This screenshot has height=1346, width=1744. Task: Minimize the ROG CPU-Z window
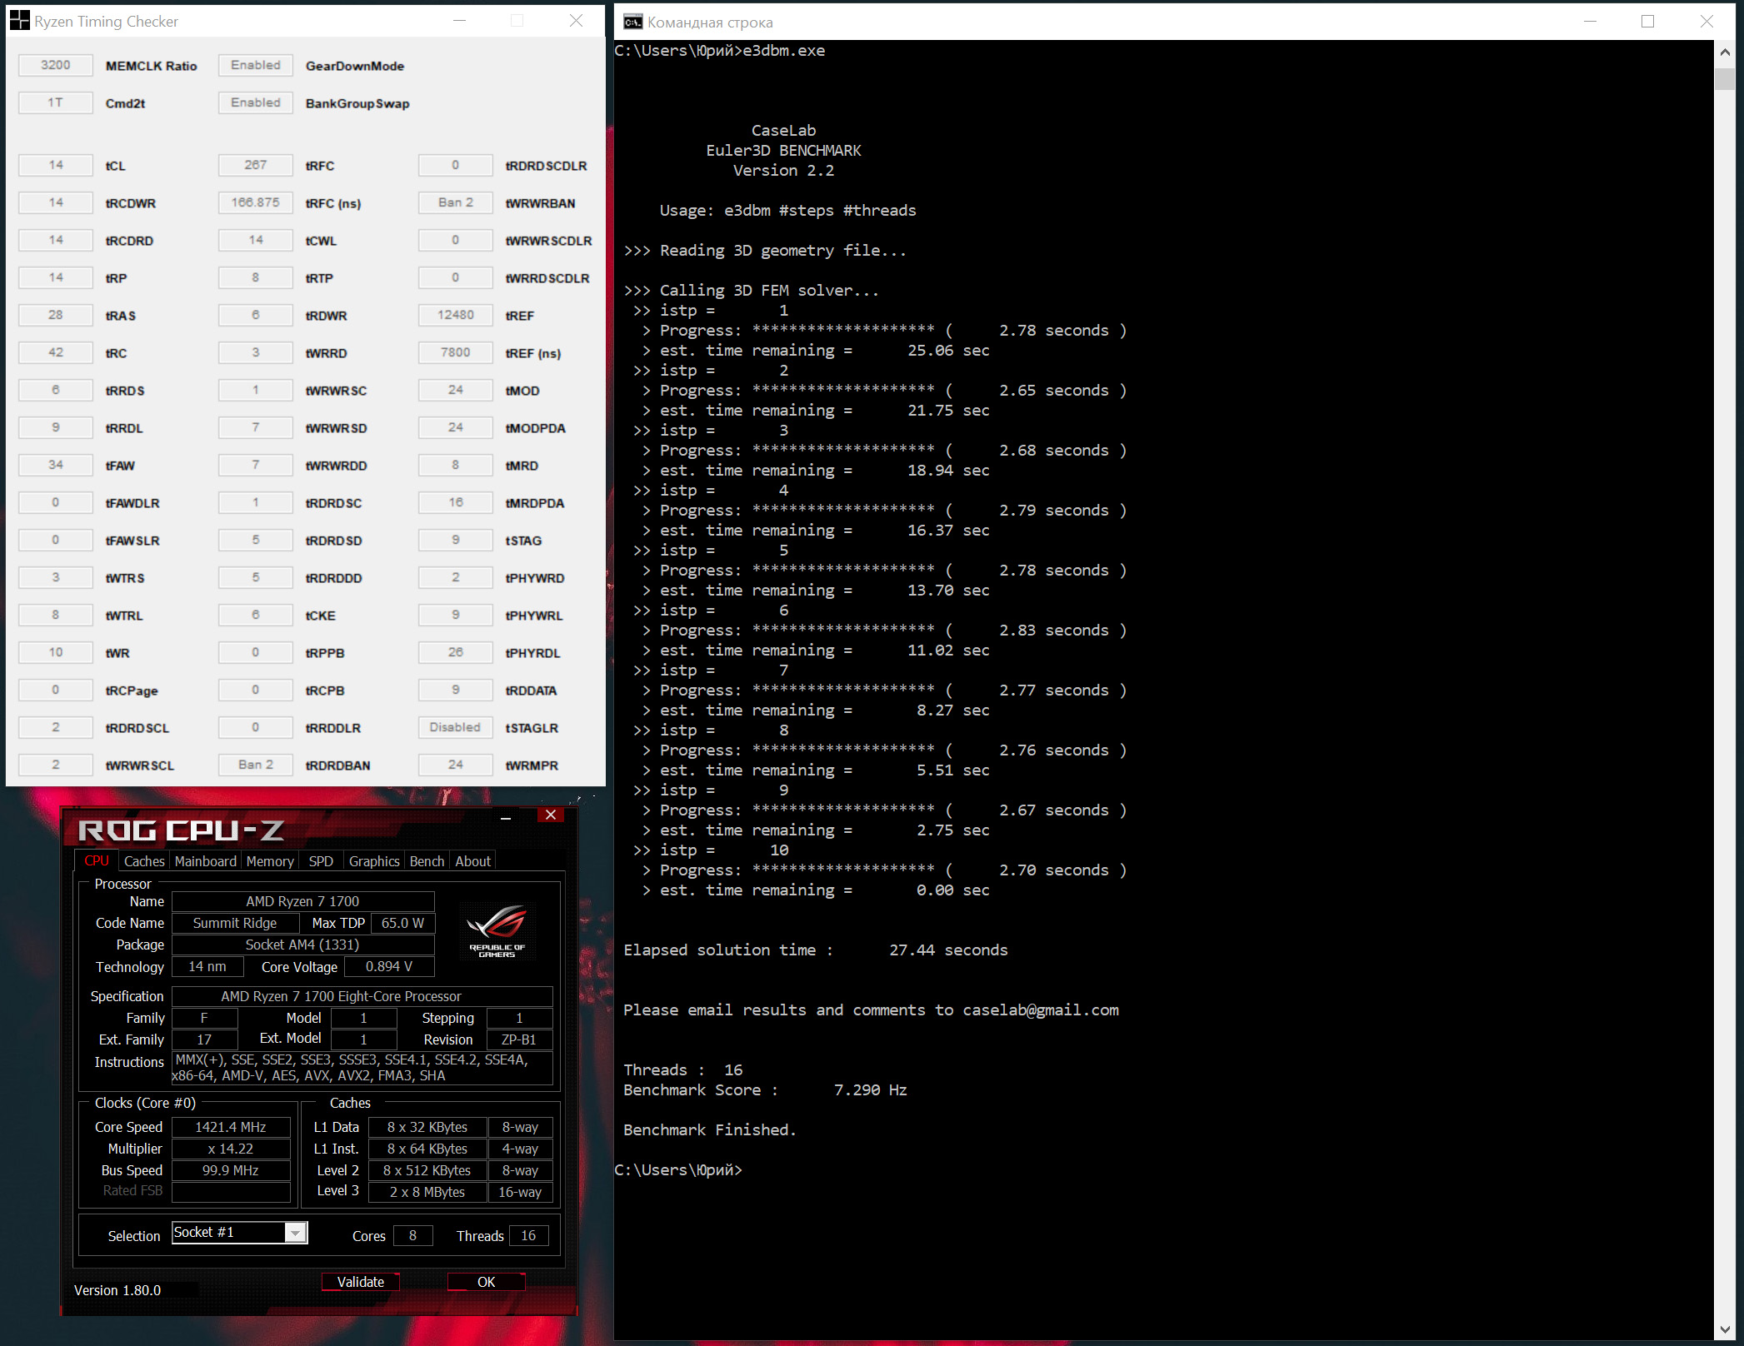tap(506, 817)
